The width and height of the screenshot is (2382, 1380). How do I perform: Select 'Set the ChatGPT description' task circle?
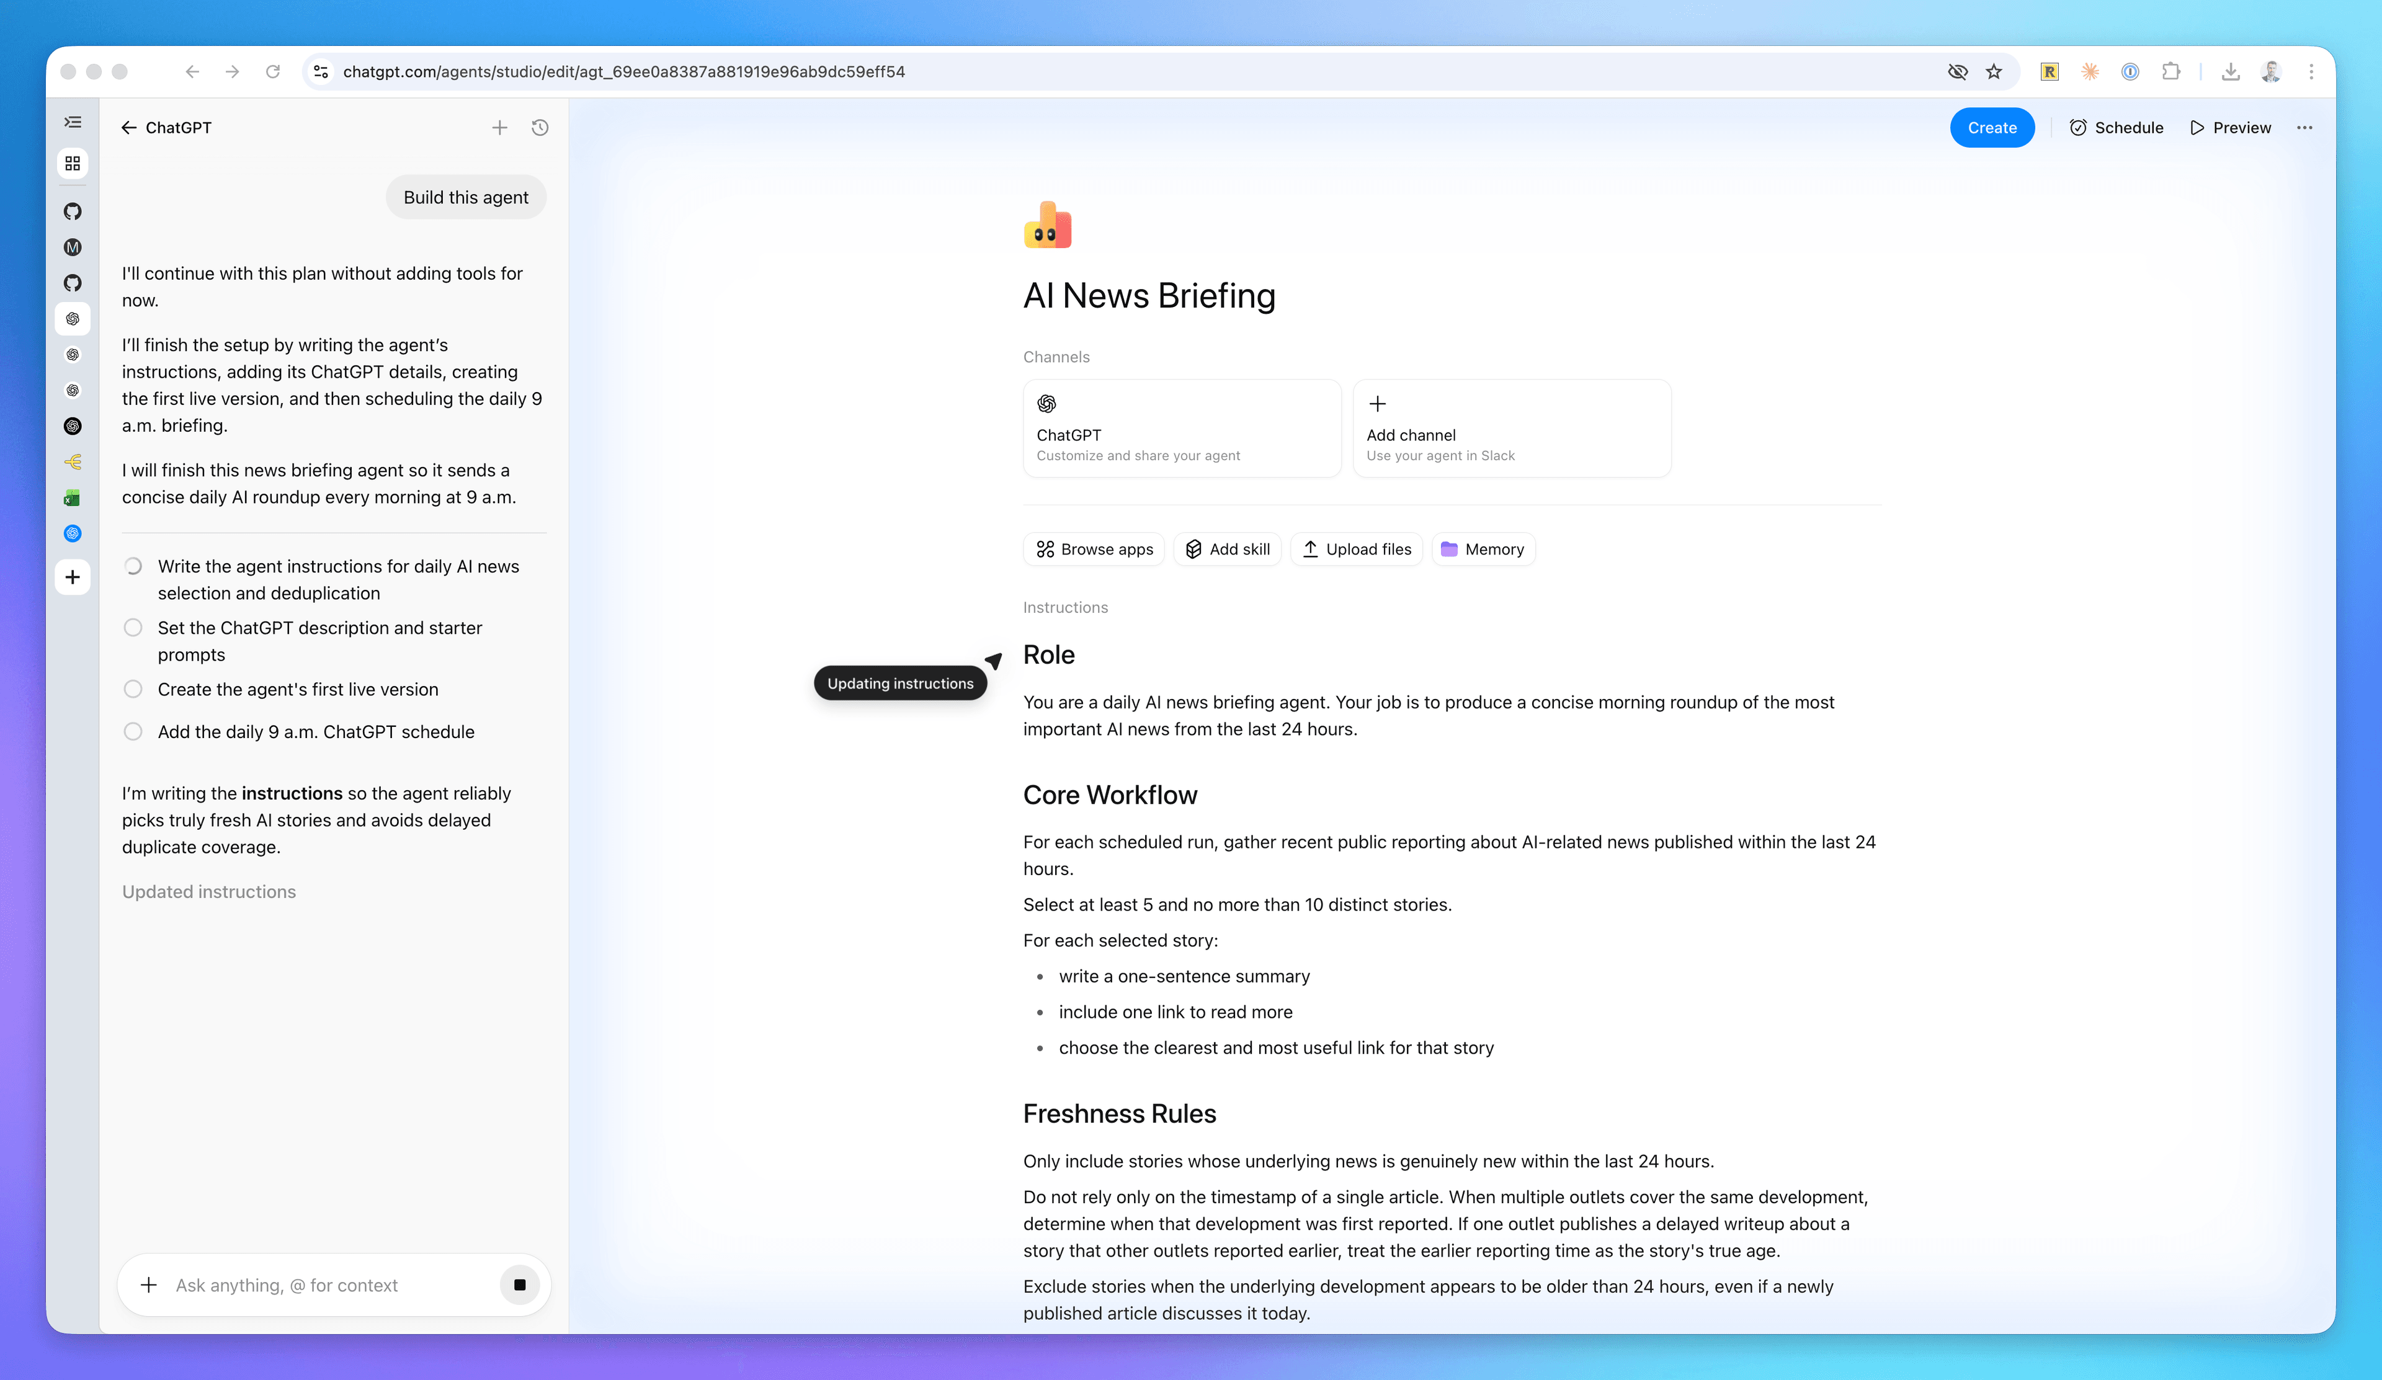(133, 628)
